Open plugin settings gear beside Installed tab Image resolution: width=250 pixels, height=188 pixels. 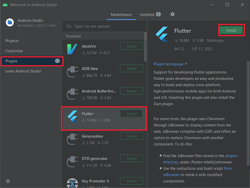tap(172, 14)
